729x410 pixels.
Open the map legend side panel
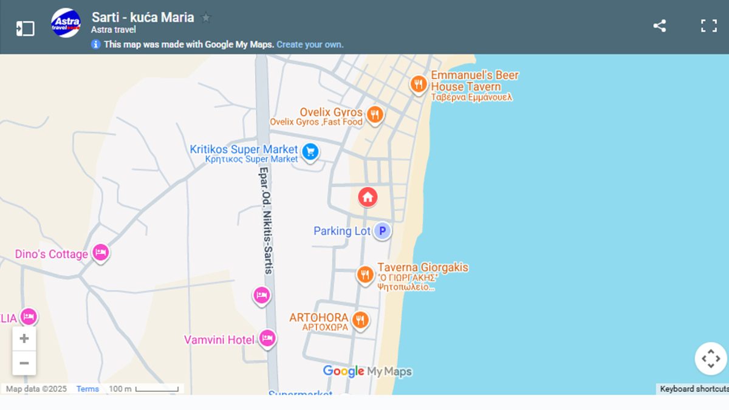(25, 28)
